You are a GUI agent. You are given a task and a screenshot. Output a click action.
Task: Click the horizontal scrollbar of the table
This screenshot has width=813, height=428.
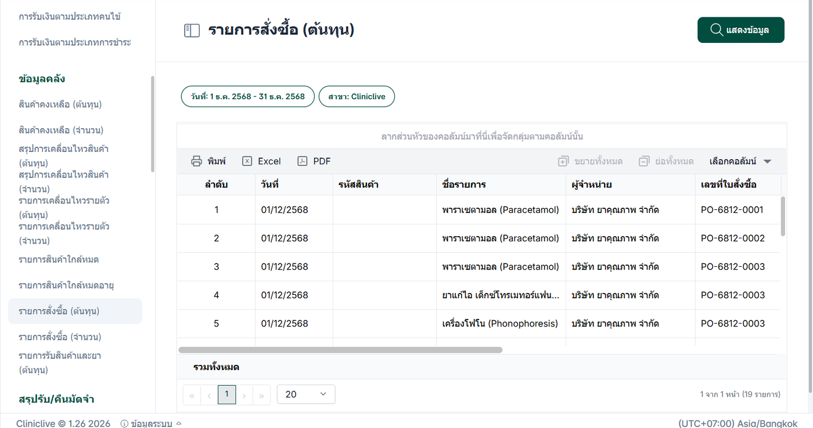pyautogui.click(x=340, y=350)
